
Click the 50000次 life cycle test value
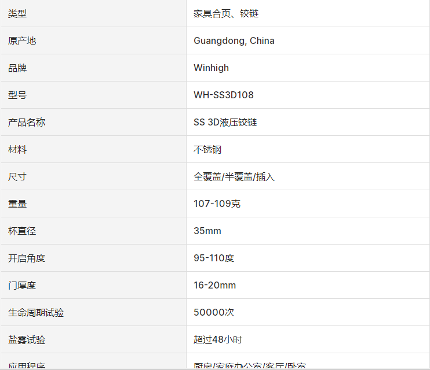[214, 312]
